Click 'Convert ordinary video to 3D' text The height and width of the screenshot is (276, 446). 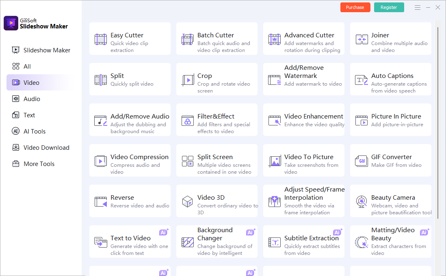[x=228, y=209]
